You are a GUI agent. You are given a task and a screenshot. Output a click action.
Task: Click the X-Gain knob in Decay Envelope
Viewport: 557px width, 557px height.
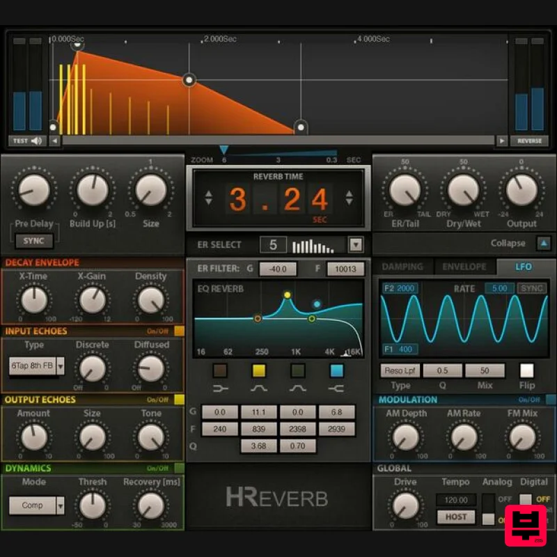[x=93, y=300]
